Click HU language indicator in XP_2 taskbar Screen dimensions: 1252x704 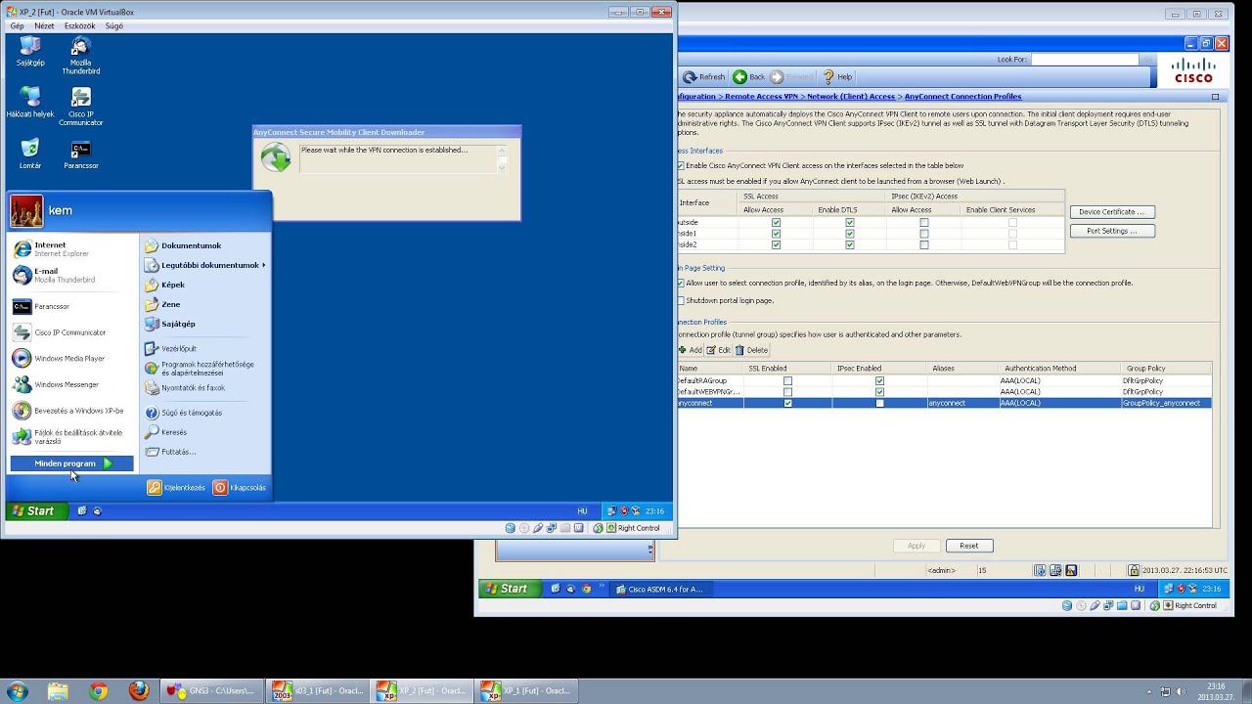point(583,511)
